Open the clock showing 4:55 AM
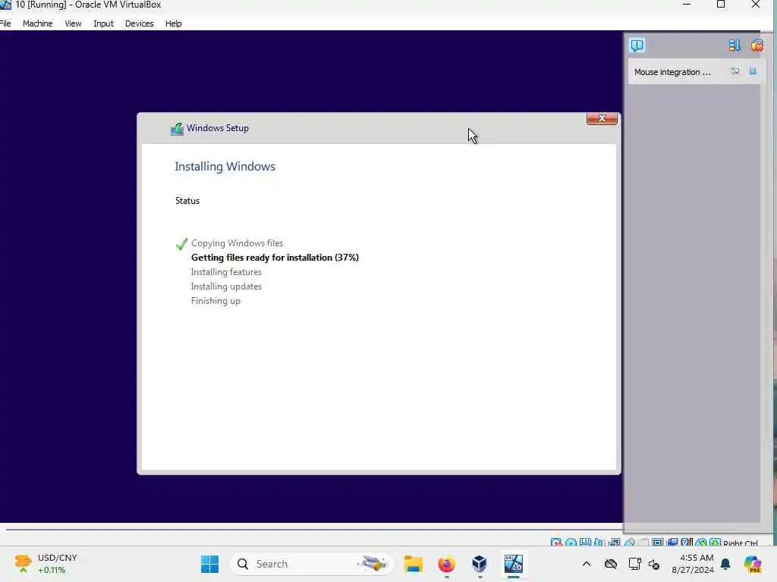777x582 pixels. 693,564
